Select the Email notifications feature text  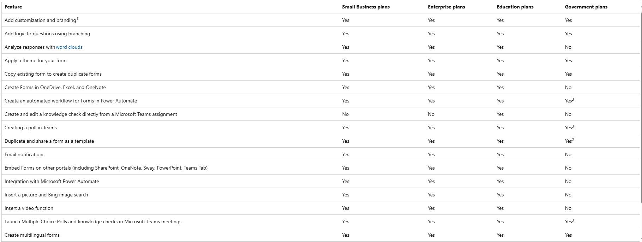point(24,154)
